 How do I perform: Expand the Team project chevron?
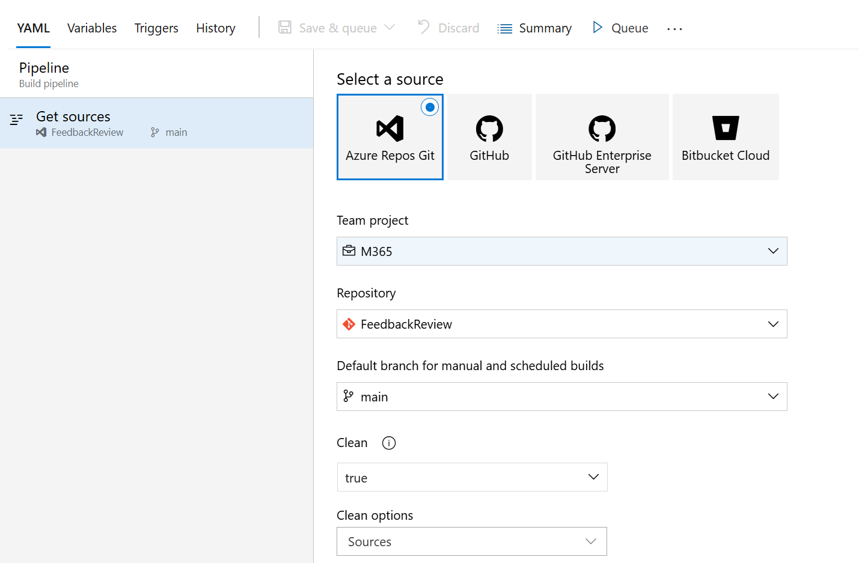click(773, 251)
